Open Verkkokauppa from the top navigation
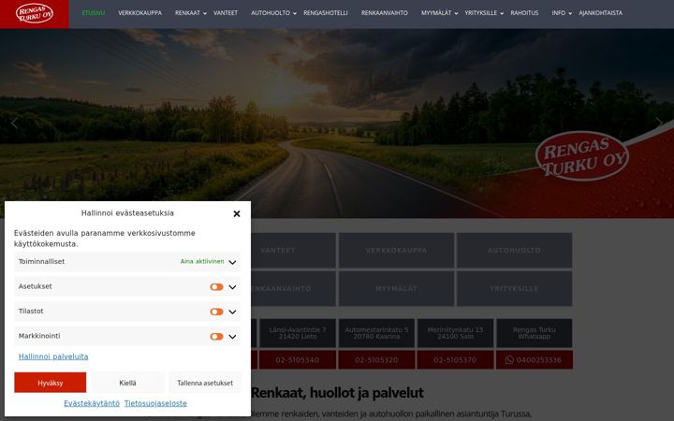This screenshot has height=421, width=674. [x=140, y=13]
